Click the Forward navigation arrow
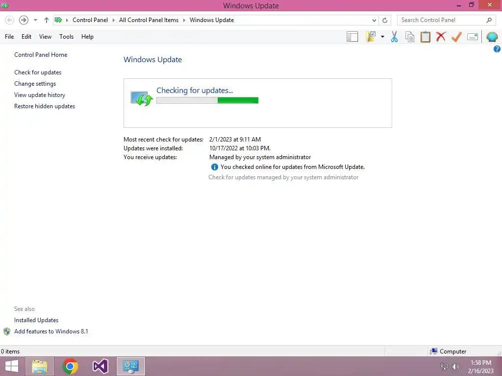This screenshot has width=502, height=376. [24, 20]
